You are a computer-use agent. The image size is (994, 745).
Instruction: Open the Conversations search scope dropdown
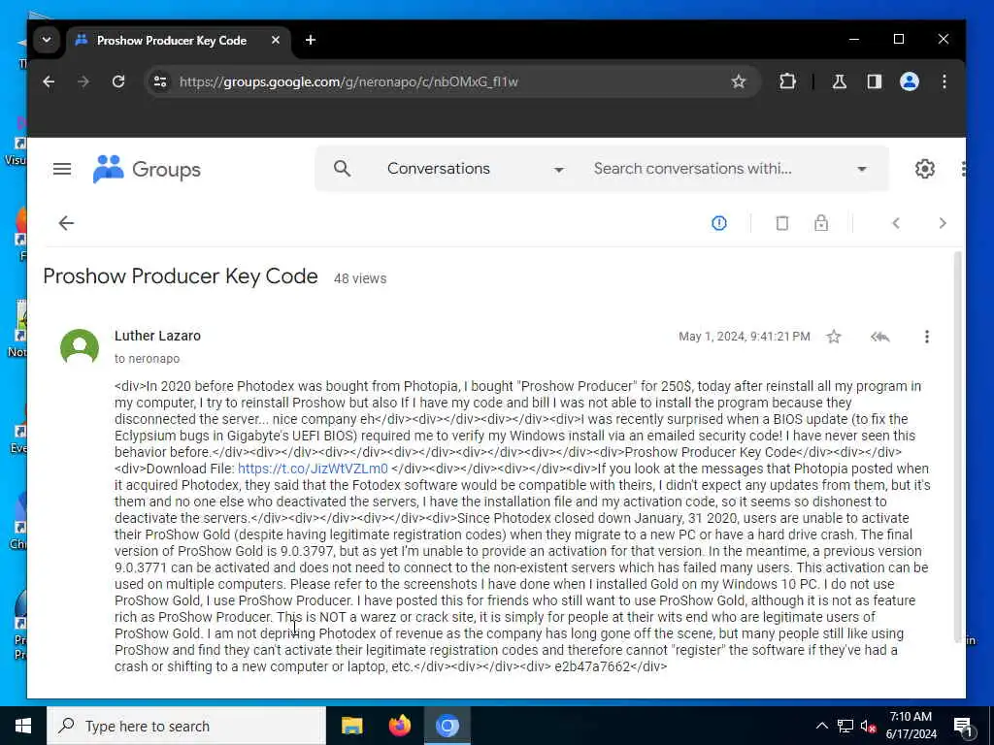pyautogui.click(x=476, y=169)
